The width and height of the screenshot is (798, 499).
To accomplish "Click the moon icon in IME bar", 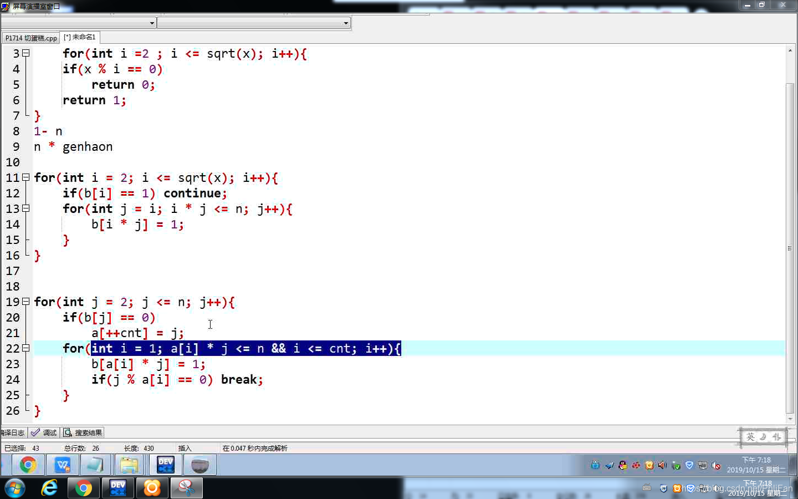I will pyautogui.click(x=763, y=437).
